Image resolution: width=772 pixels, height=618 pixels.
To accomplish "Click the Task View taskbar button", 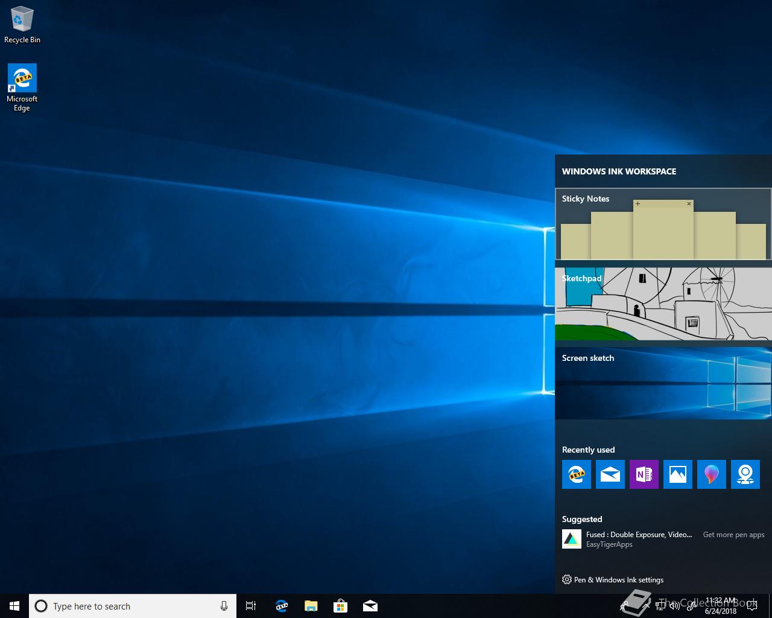I will tap(251, 606).
